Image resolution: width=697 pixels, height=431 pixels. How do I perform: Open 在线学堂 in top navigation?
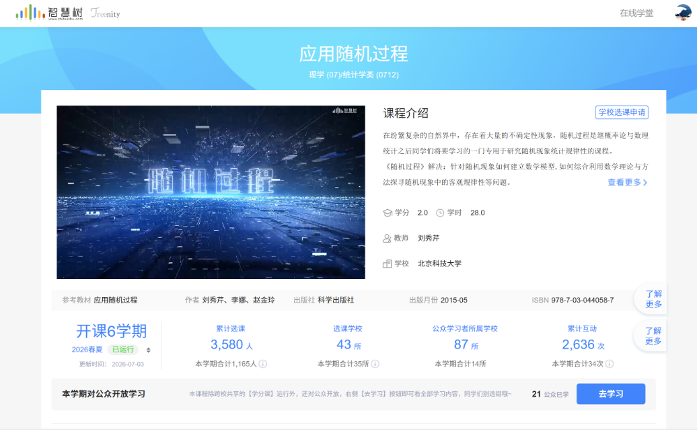pos(636,13)
